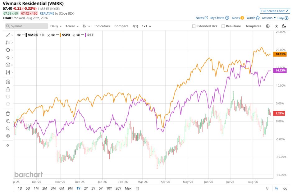Collapse the left drawing toolbar

(x=8, y=145)
